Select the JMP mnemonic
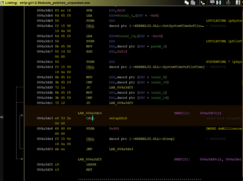 (x=89, y=149)
